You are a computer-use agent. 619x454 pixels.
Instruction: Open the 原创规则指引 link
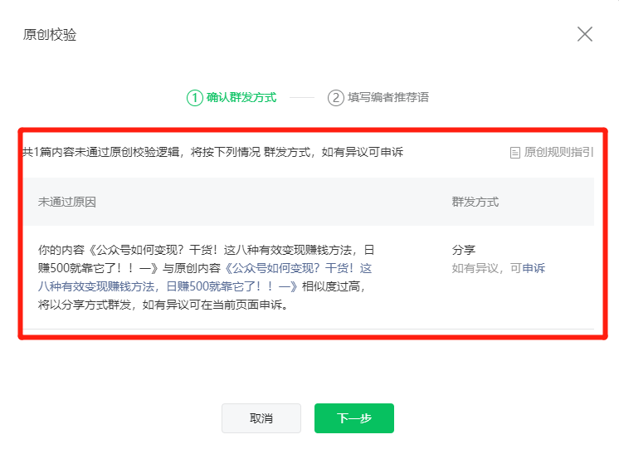[558, 152]
